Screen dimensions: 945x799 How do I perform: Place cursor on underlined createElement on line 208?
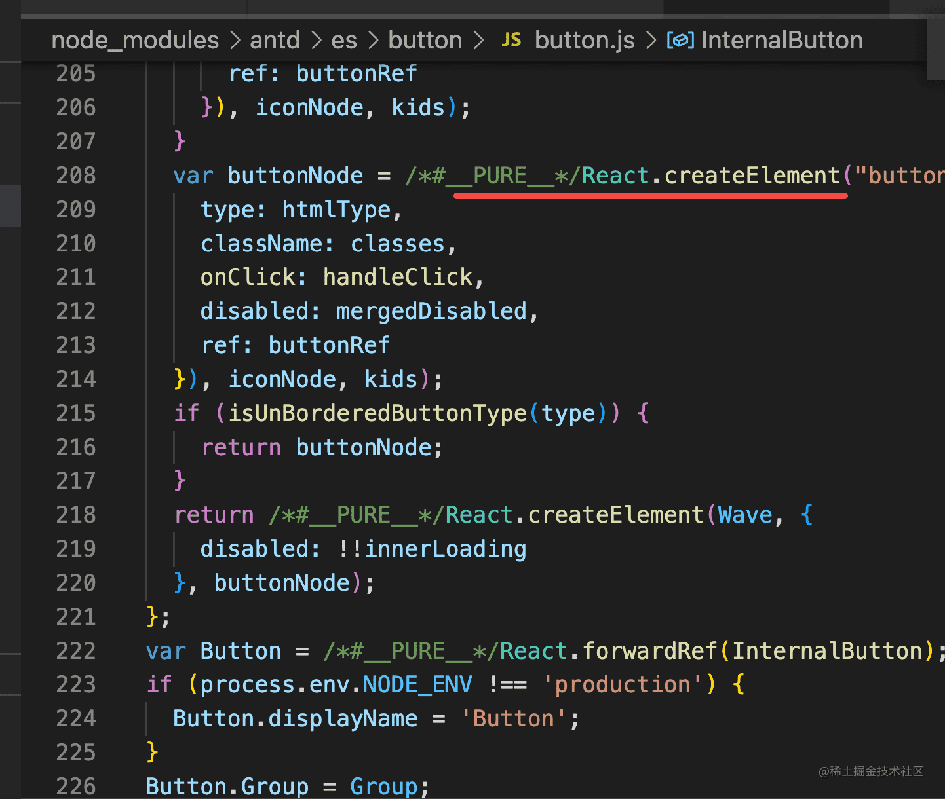pos(752,176)
